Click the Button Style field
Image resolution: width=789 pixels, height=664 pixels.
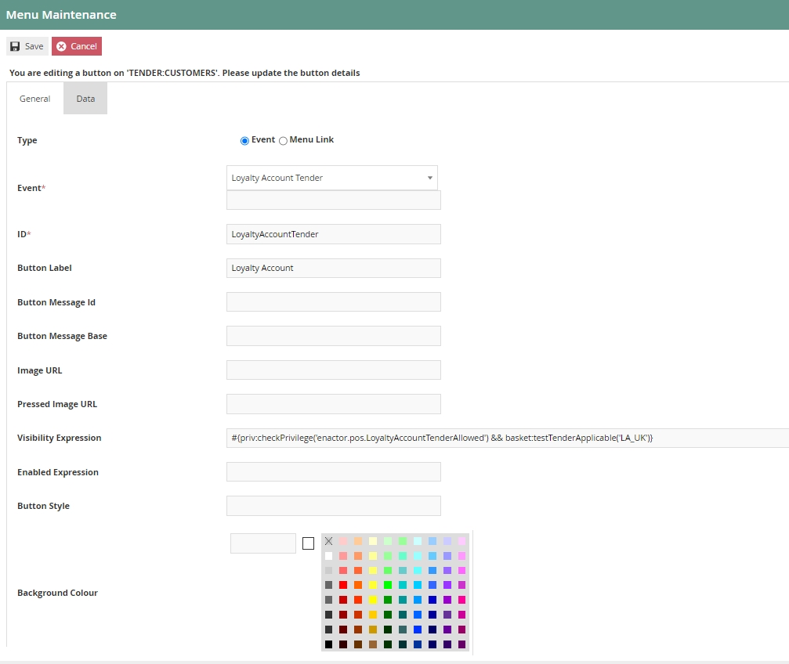[333, 505]
